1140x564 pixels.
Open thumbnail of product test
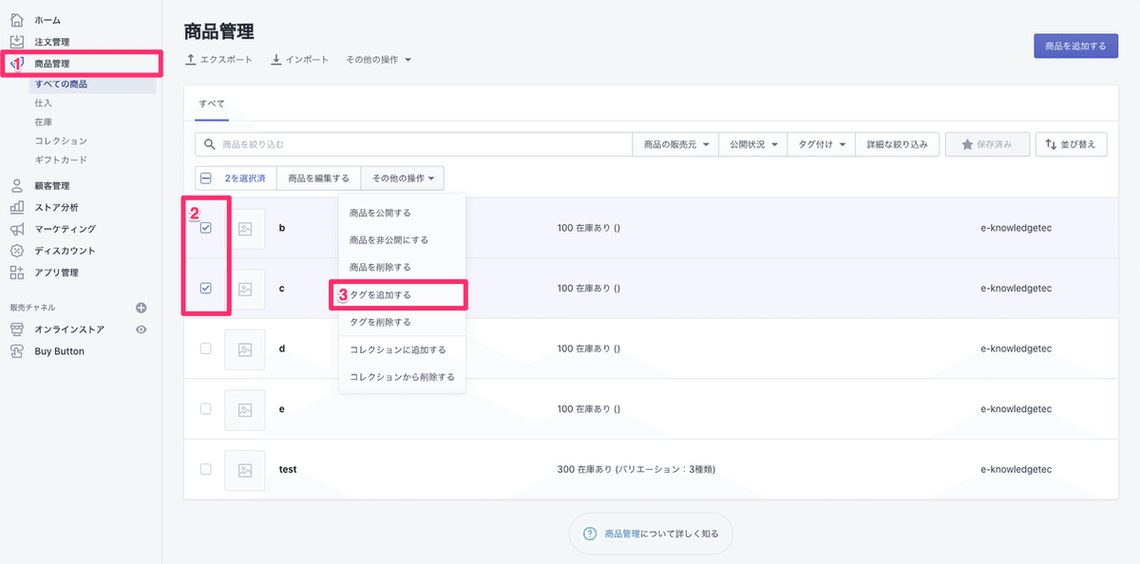tap(245, 469)
